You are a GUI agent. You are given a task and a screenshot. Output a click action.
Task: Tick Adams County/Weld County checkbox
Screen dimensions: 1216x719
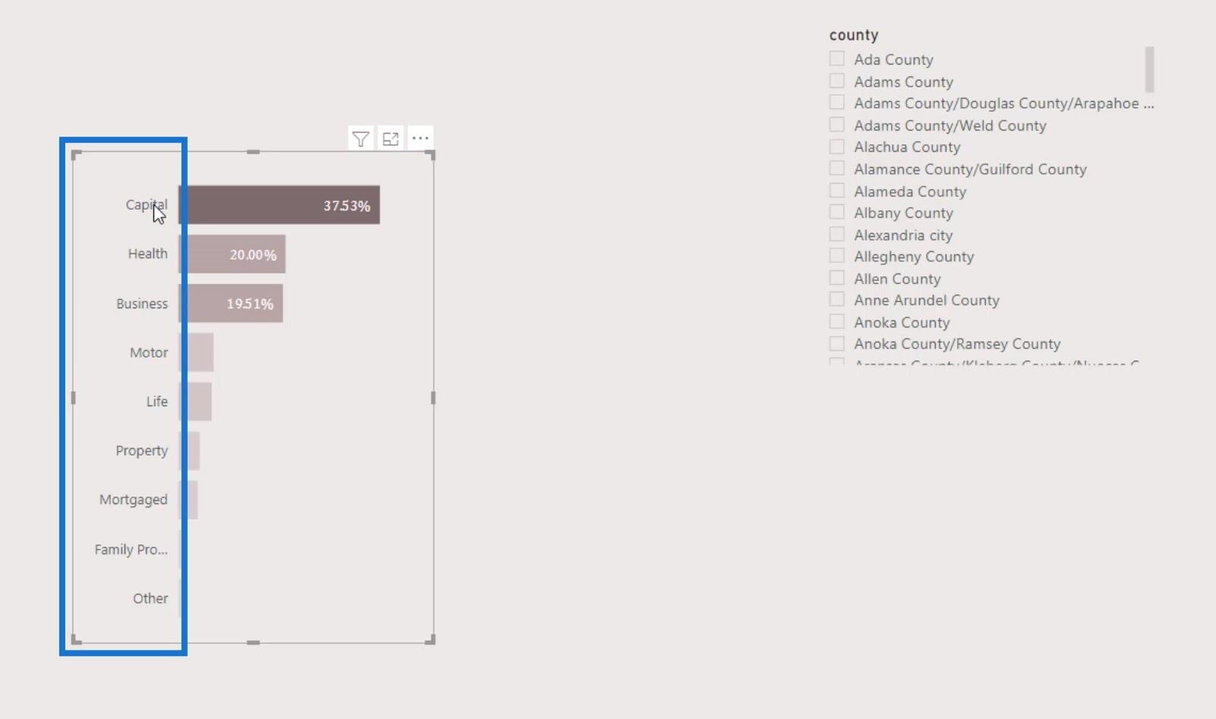tap(837, 125)
